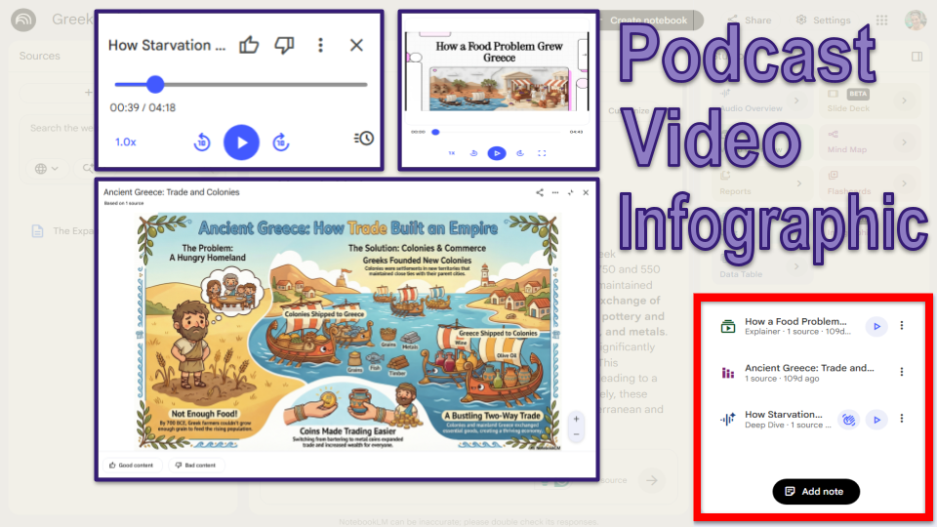Open options for How Starvation Deep Dive
This screenshot has width=937, height=527.
pos(902,419)
